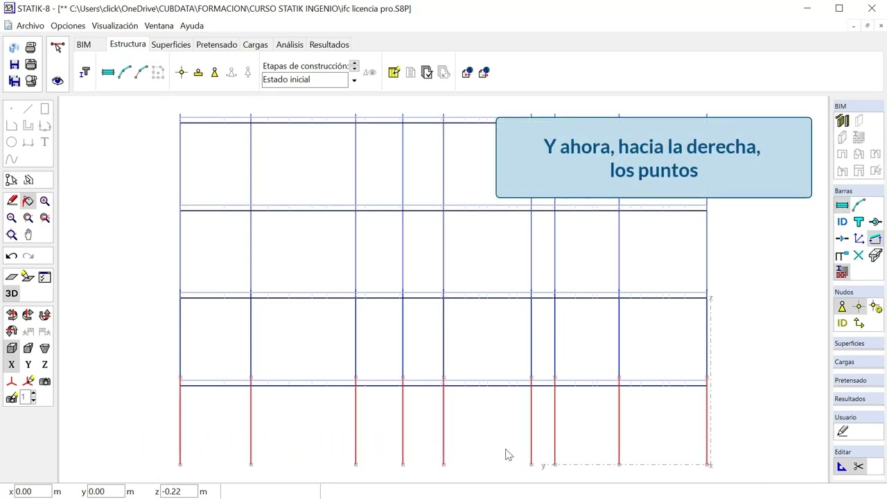The image size is (887, 499).
Task: Collapse the BIM side panel header
Action: [858, 106]
